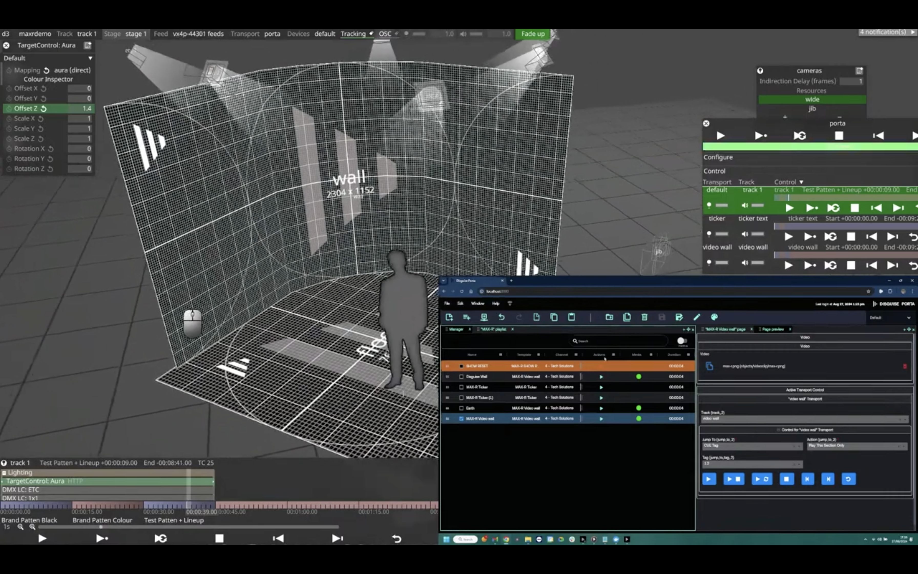Uncheck the MAX-R Video wall row checkbox
This screenshot has height=574, width=918.
461,418
